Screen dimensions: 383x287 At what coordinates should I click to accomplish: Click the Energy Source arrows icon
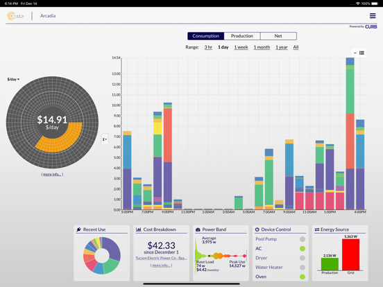click(317, 229)
